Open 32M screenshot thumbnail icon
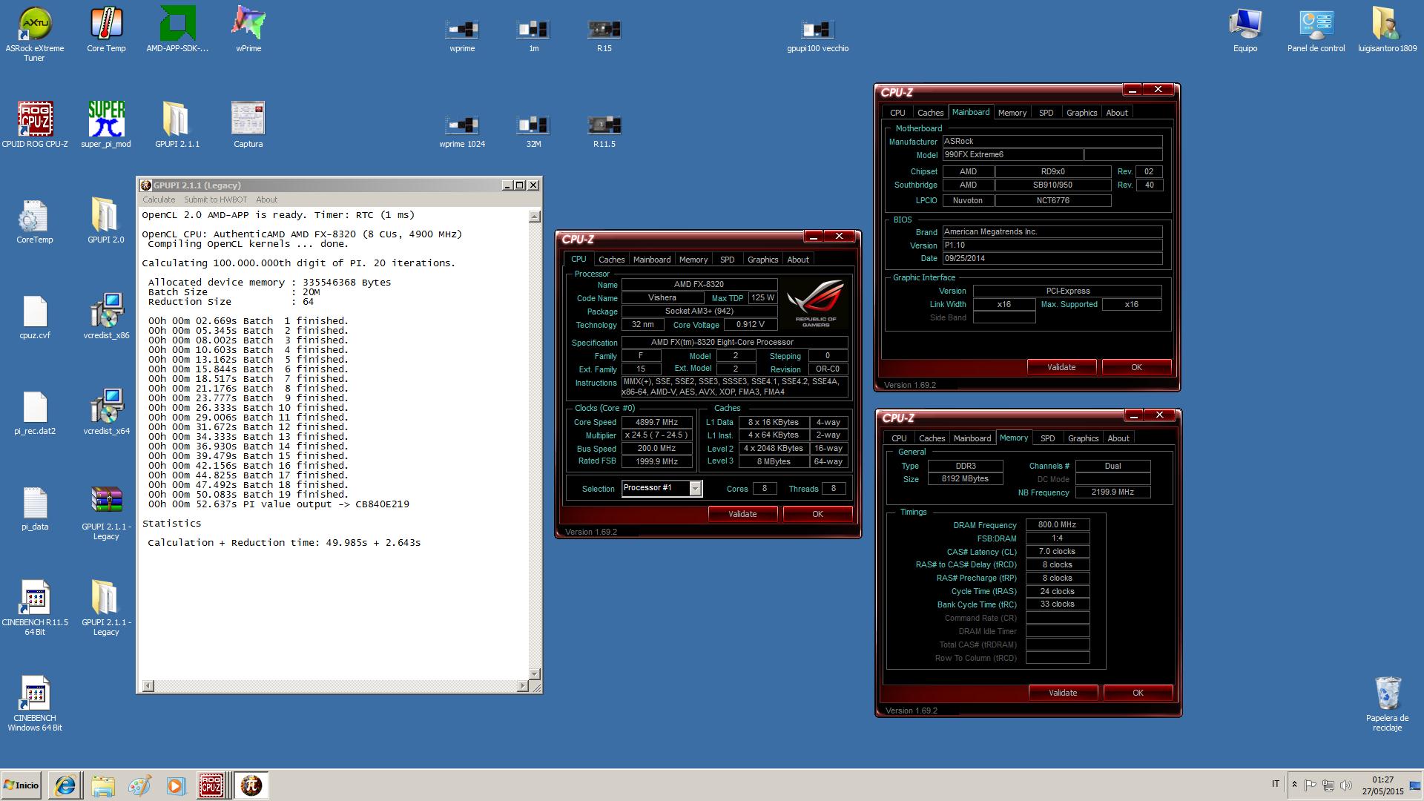1424x801 pixels. pyautogui.click(x=533, y=131)
